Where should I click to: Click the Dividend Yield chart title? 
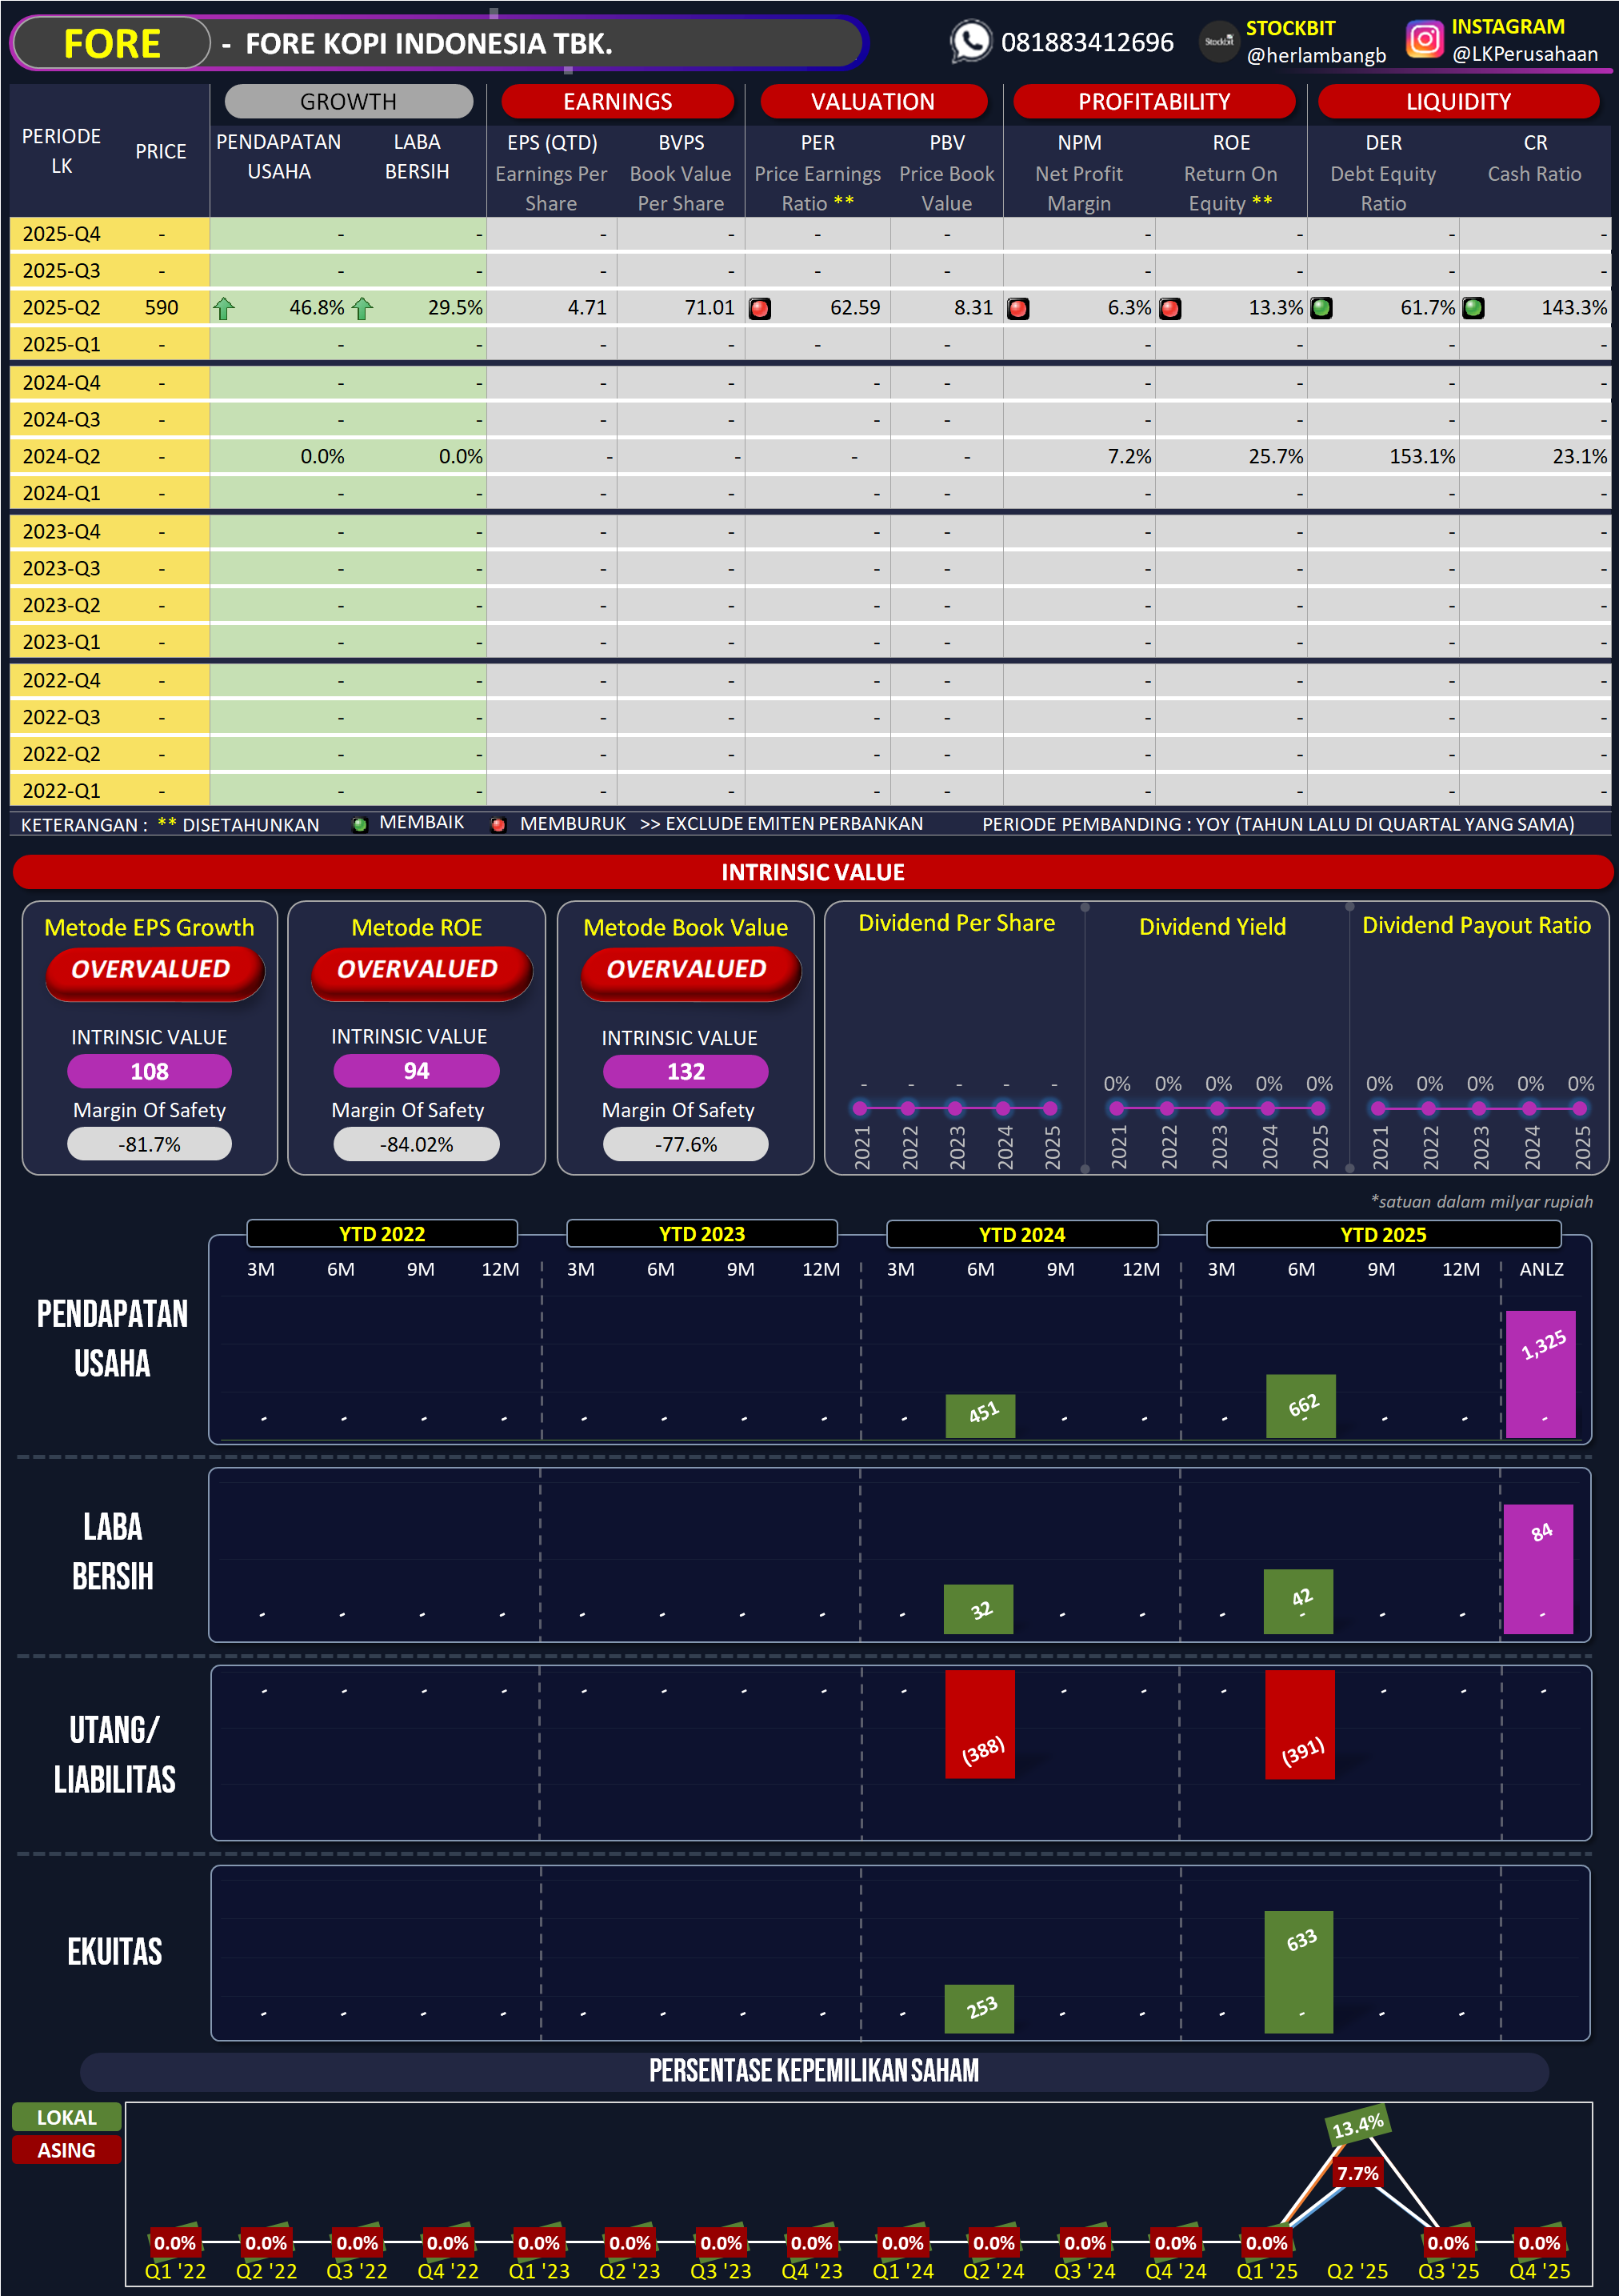pyautogui.click(x=1213, y=926)
